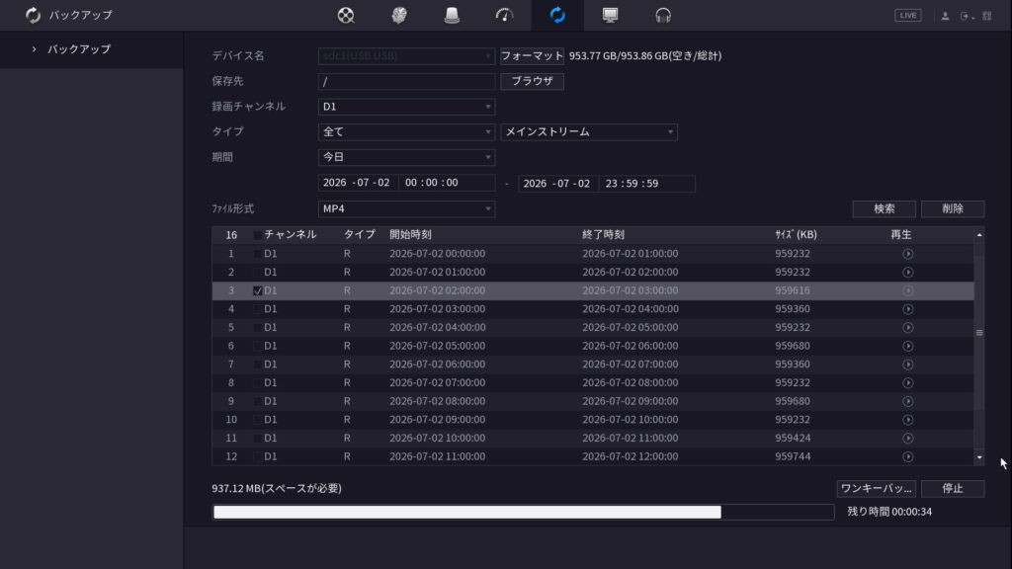Play the recording in row 11
Image resolution: width=1012 pixels, height=569 pixels.
[x=907, y=438]
